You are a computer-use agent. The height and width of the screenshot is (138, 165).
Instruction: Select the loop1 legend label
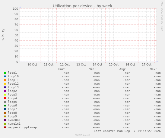12,73
